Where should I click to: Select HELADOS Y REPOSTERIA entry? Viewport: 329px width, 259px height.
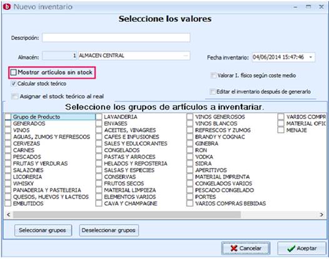tap(136, 164)
